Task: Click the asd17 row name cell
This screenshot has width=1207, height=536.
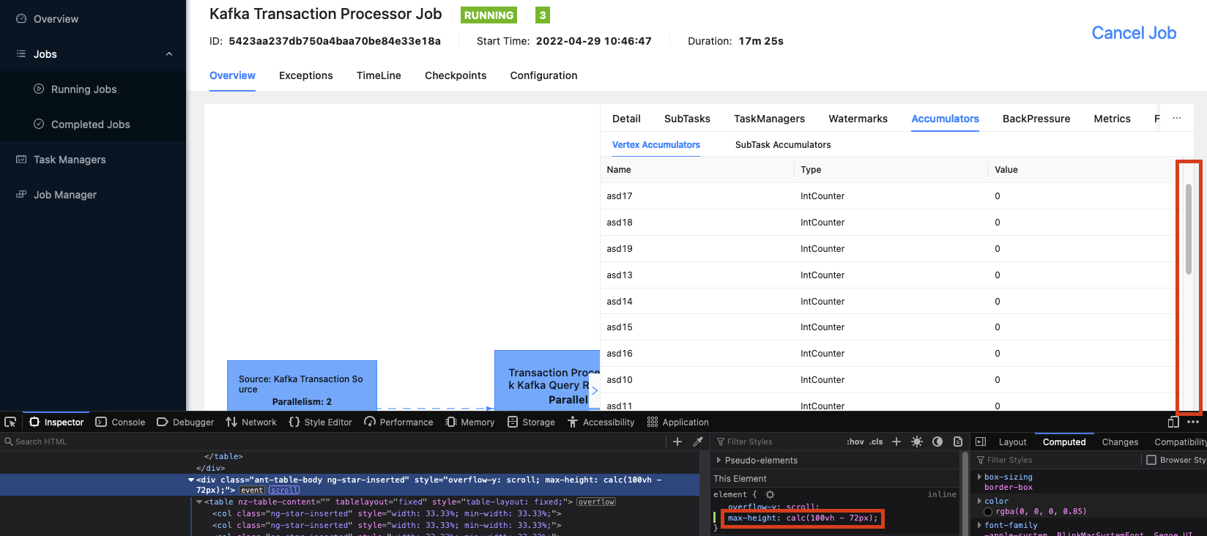Action: coord(697,196)
